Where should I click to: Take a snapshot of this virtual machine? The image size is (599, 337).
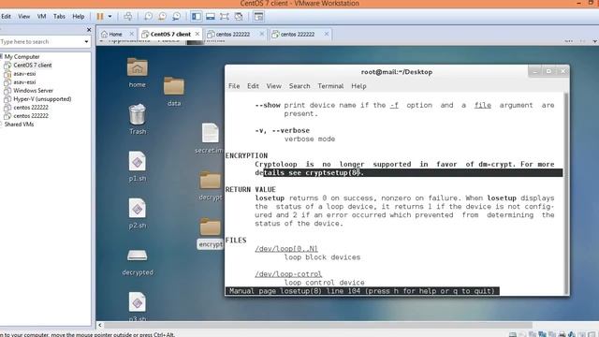point(148,17)
